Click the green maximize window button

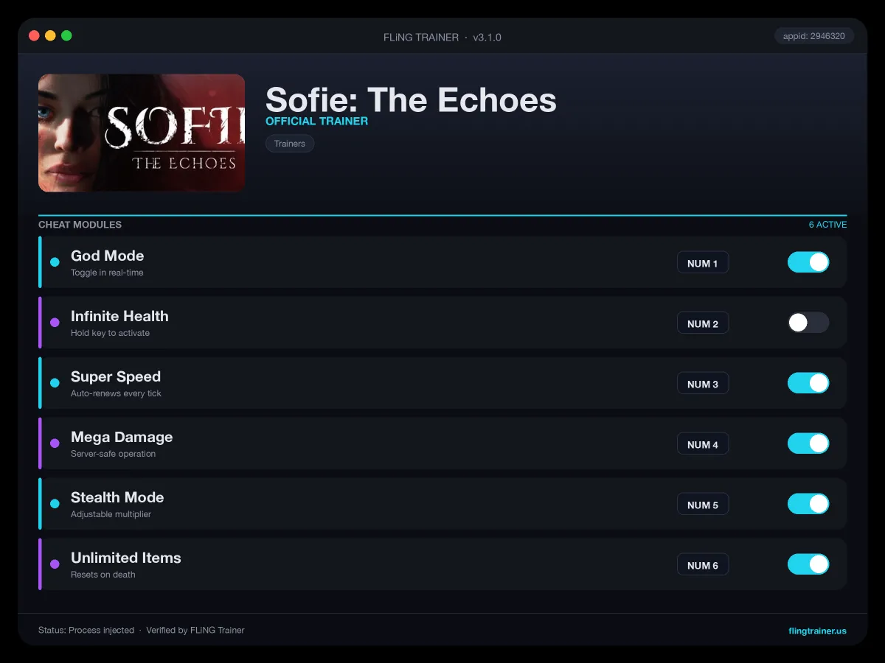click(x=66, y=35)
